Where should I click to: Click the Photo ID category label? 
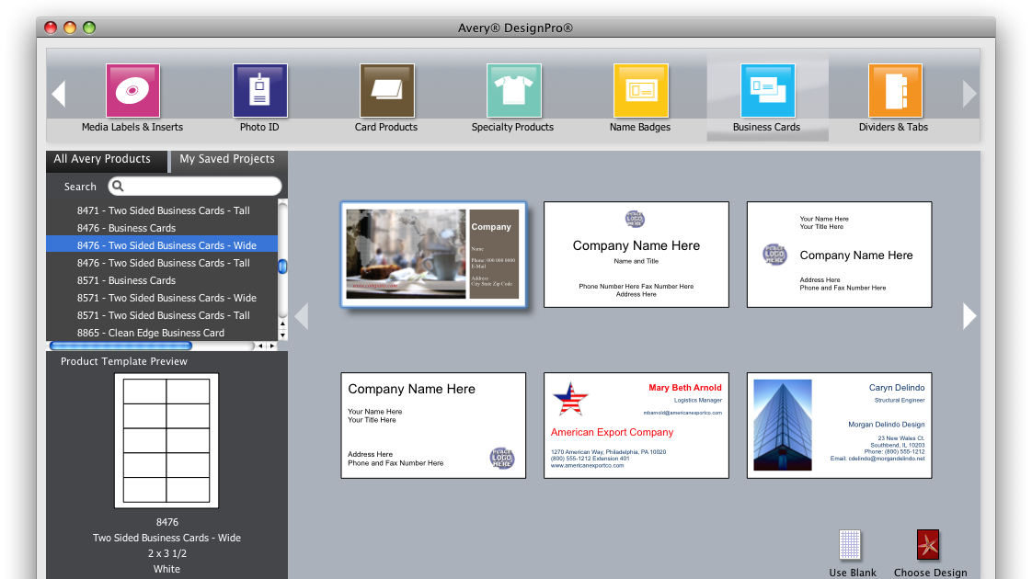click(x=259, y=127)
